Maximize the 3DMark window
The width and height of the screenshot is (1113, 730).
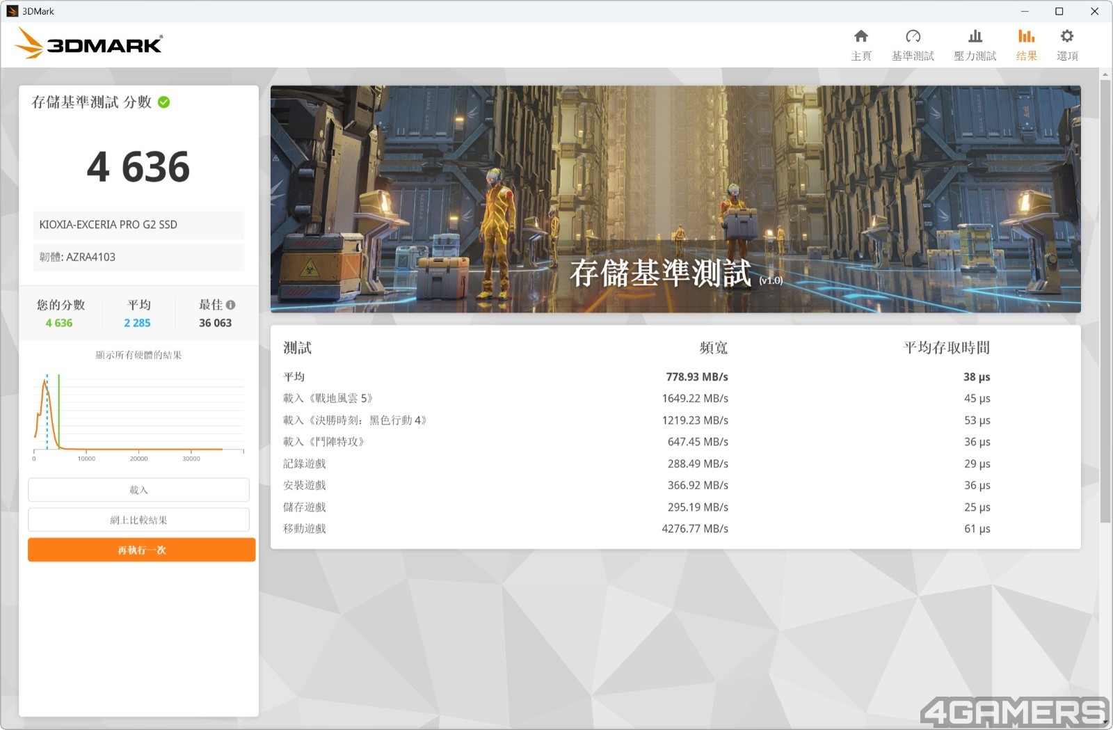[x=1059, y=11]
